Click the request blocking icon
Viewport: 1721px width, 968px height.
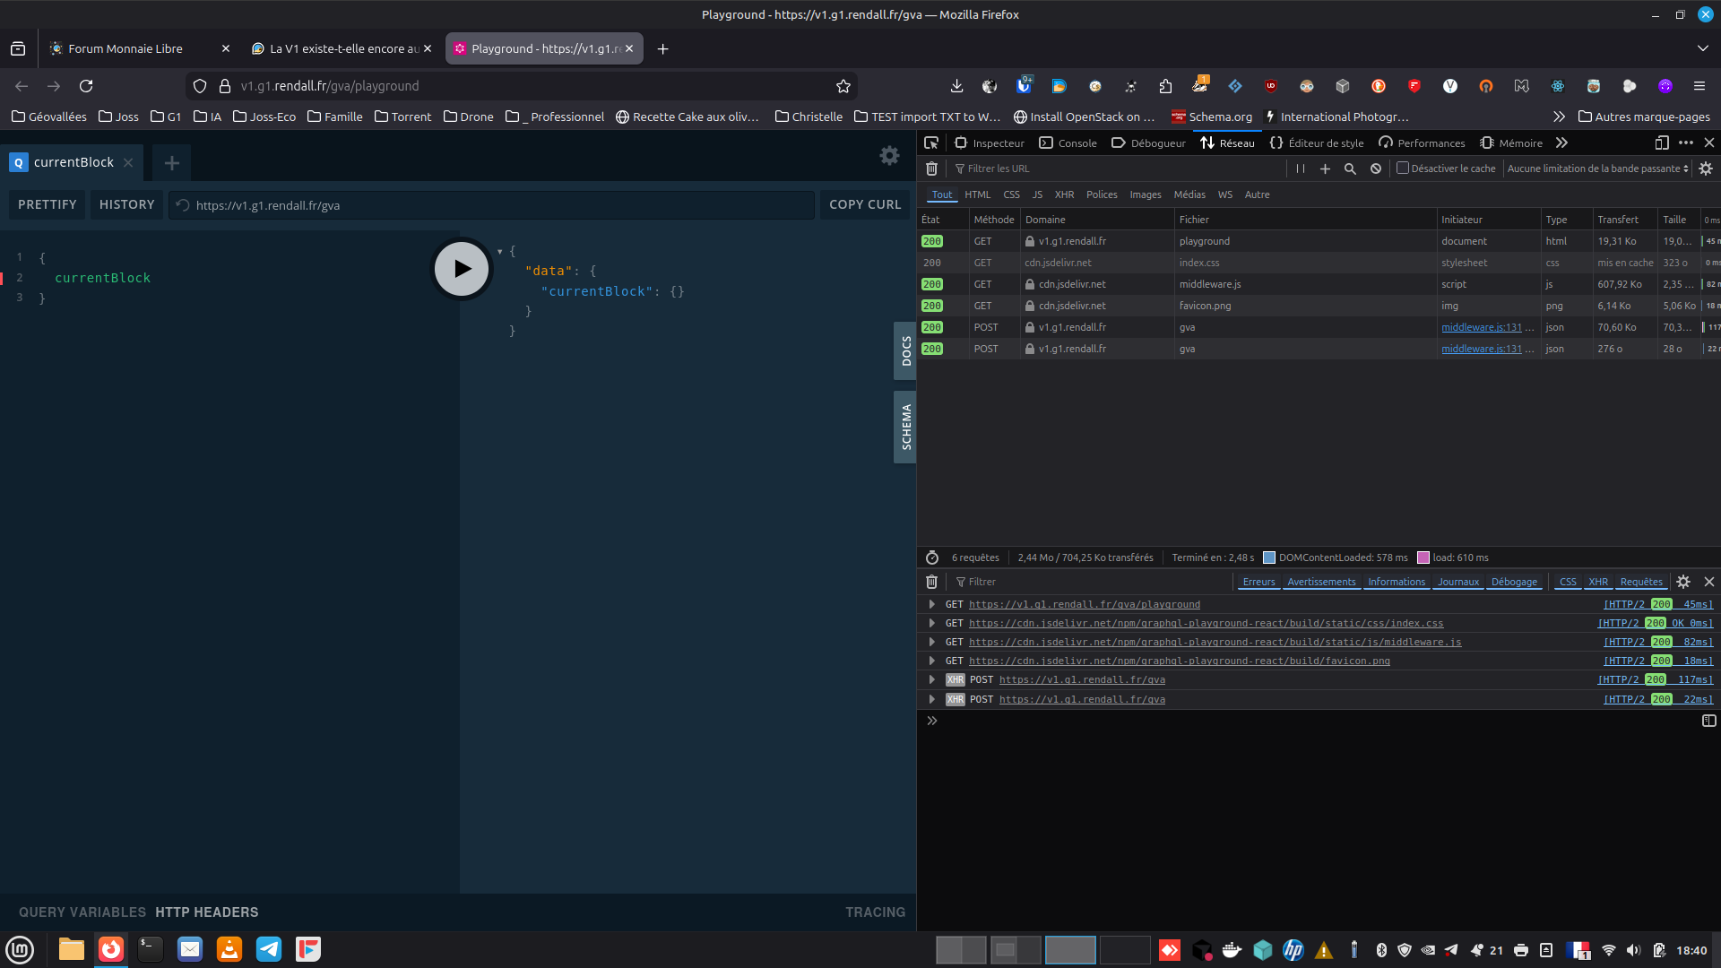click(x=1376, y=169)
